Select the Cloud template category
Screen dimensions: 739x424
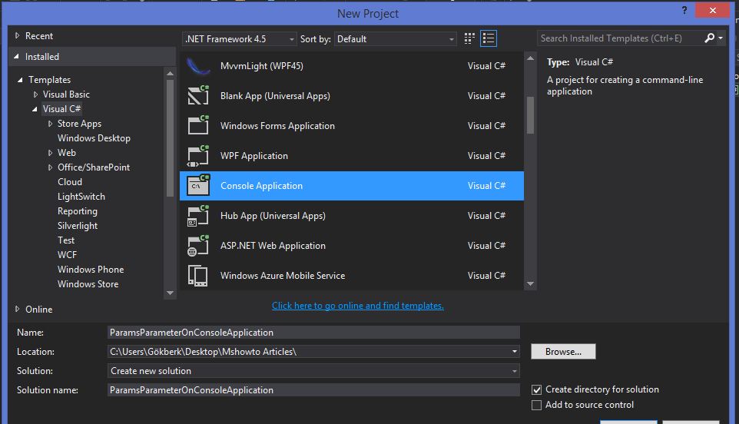(70, 182)
